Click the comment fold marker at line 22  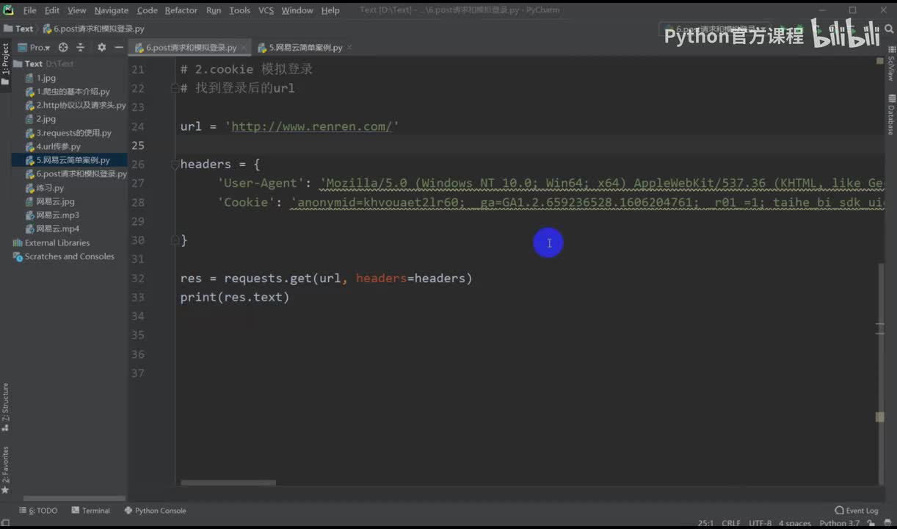click(x=175, y=88)
